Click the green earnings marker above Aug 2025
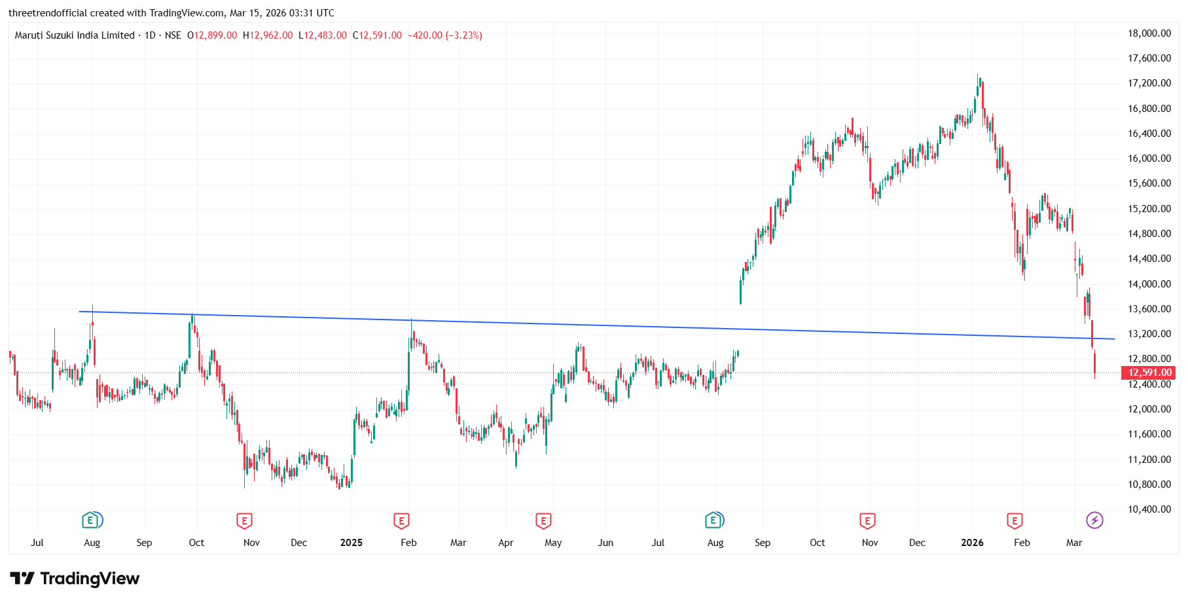This screenshot has width=1188, height=603. coord(713,521)
